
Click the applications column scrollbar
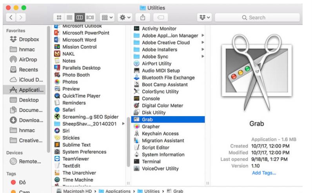click(128, 142)
